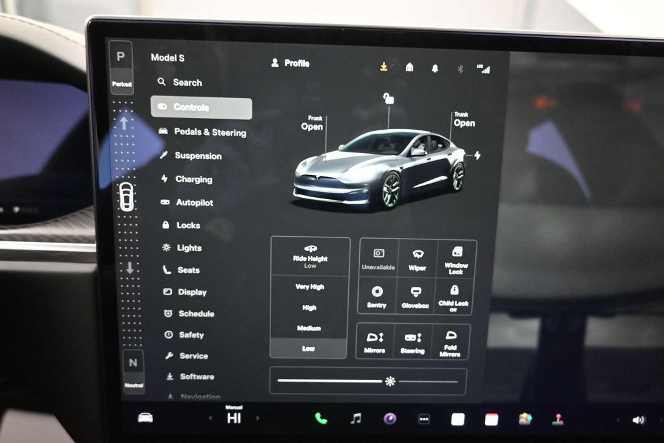Increase temperature with right chevron
The height and width of the screenshot is (443, 664).
[x=257, y=418]
